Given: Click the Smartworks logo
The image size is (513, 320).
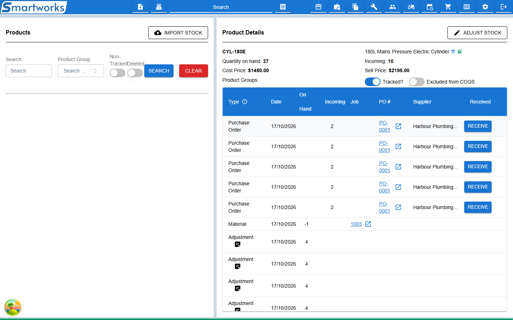Looking at the screenshot, I should [x=33, y=7].
